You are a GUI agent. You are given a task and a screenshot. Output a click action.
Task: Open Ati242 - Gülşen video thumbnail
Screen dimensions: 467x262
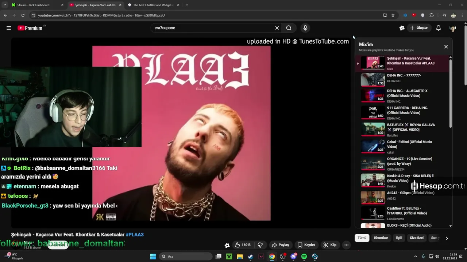pyautogui.click(x=373, y=198)
